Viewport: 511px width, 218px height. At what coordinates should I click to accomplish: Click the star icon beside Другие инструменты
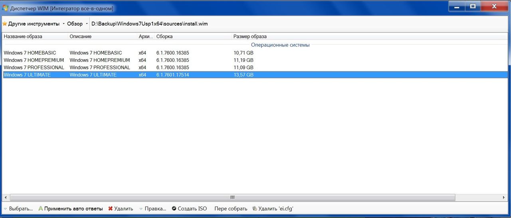5,24
